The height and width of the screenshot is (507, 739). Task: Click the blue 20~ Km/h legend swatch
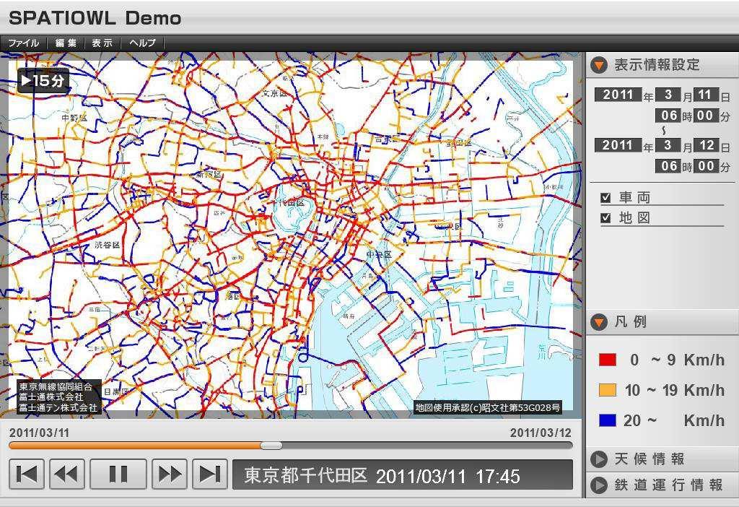pyautogui.click(x=607, y=420)
